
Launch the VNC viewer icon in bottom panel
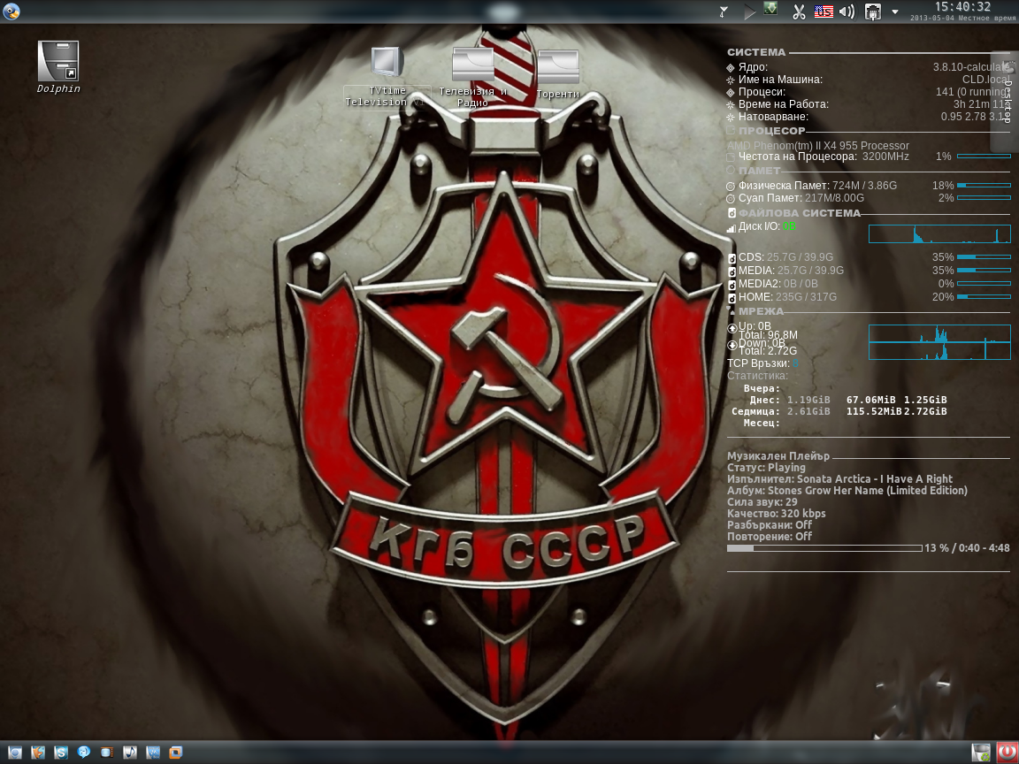153,753
